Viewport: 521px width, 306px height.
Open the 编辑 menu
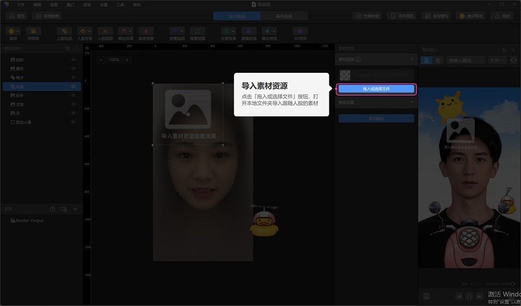37,5
